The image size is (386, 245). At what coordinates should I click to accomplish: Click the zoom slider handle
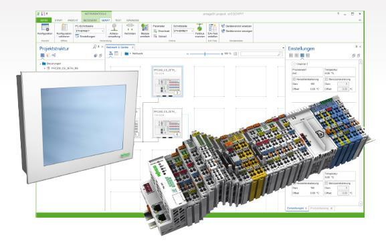[205, 54]
